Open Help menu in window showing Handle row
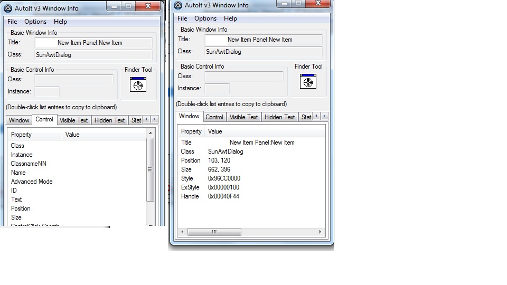This screenshot has height=285, width=507. point(230,18)
